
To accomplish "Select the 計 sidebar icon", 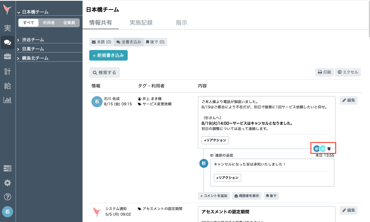I will (8, 71).
